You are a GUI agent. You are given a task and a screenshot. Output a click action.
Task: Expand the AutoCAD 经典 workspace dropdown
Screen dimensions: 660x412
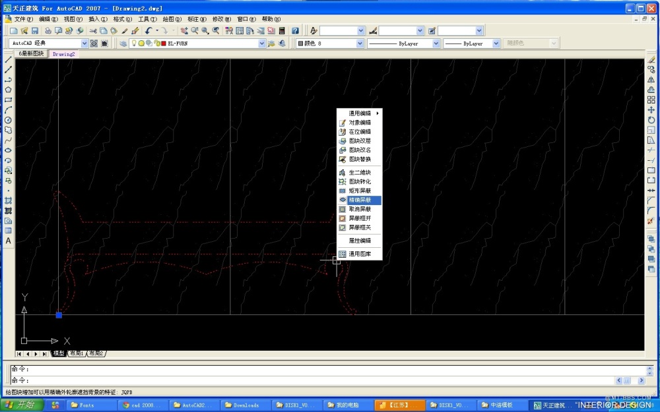click(x=84, y=44)
